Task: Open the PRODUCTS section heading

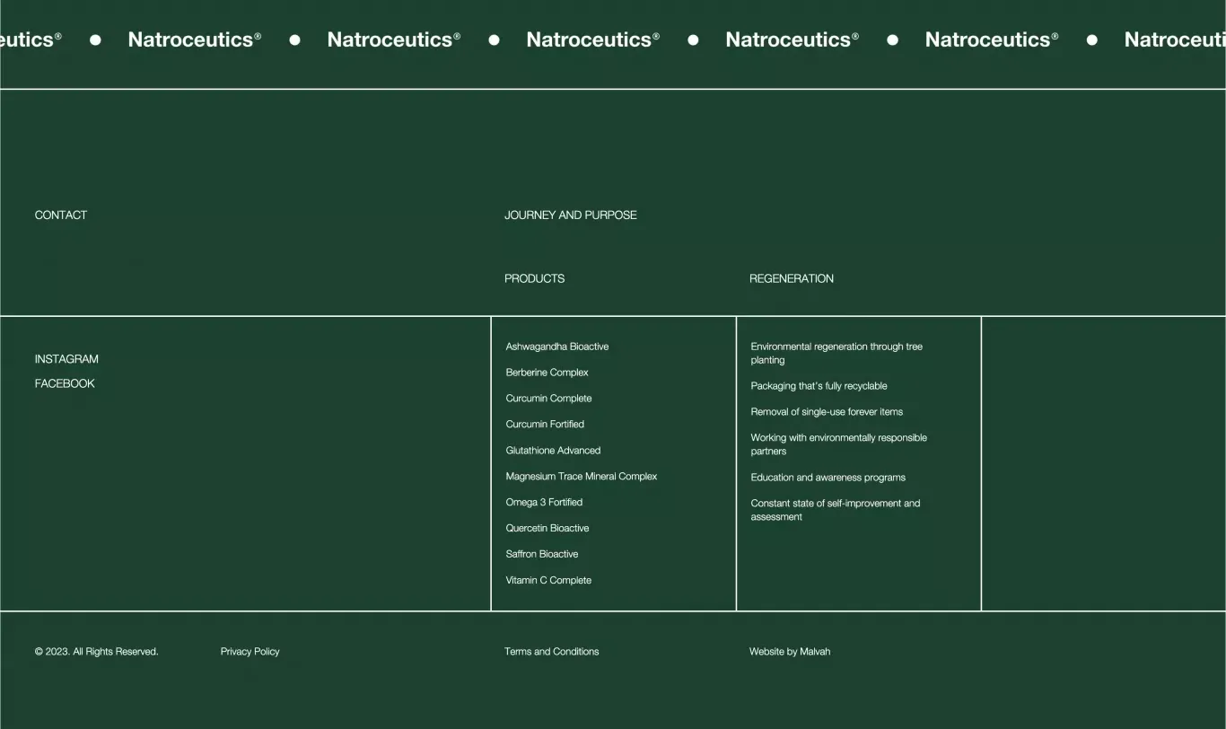Action: (x=535, y=279)
